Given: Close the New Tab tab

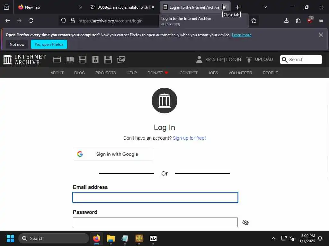Looking at the screenshot, I should pos(81,7).
